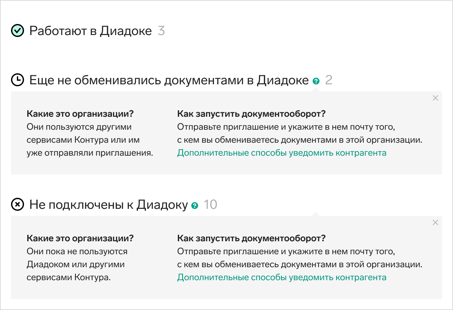
Task: Click the green checkmark icon beside Работают в Диадоке
Action: (18, 31)
